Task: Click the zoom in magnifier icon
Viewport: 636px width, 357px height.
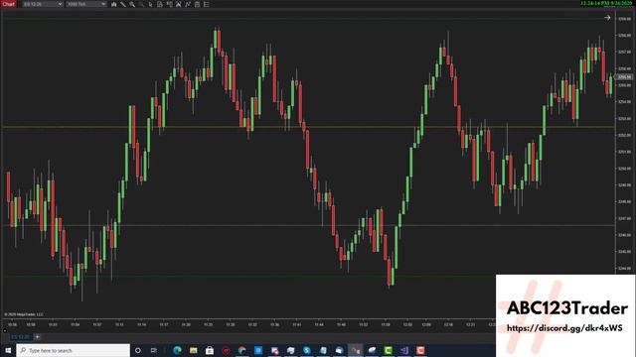Action: (132, 4)
